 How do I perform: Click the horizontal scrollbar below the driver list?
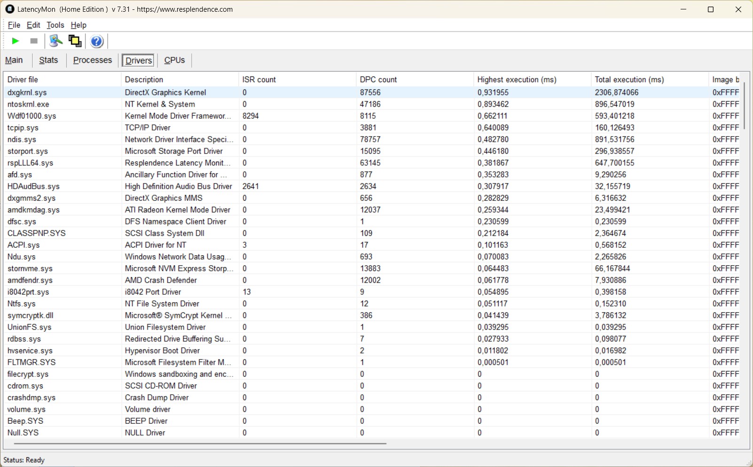click(200, 443)
